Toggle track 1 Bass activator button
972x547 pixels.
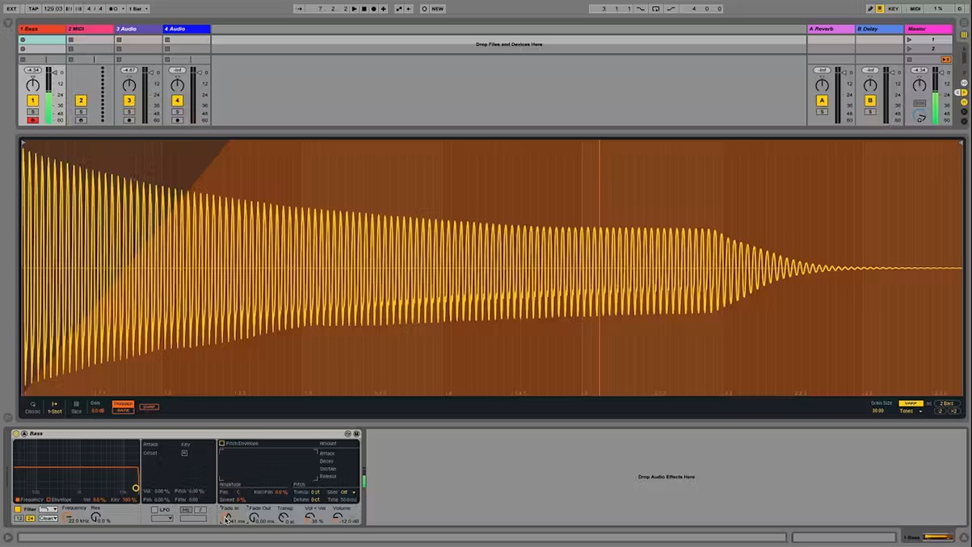pyautogui.click(x=32, y=101)
